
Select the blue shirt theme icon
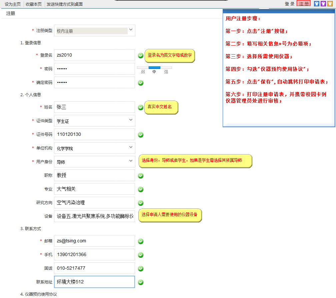pyautogui.click(x=317, y=4)
